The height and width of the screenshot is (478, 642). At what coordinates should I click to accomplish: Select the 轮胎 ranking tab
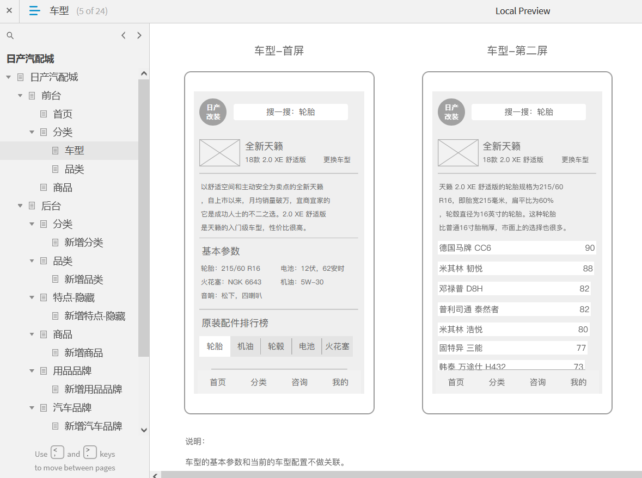[x=215, y=346]
